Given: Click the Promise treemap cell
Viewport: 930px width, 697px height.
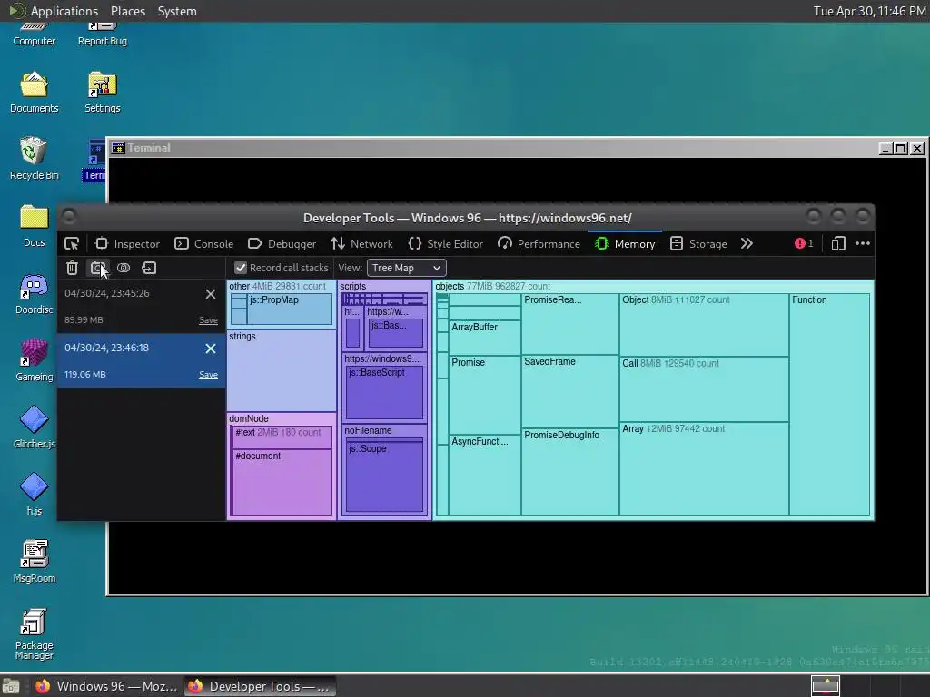Looking at the screenshot, I should pyautogui.click(x=485, y=395).
